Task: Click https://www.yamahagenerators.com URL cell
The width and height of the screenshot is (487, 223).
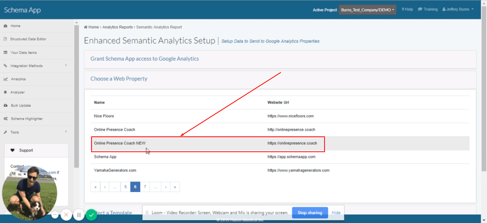Action: point(298,170)
